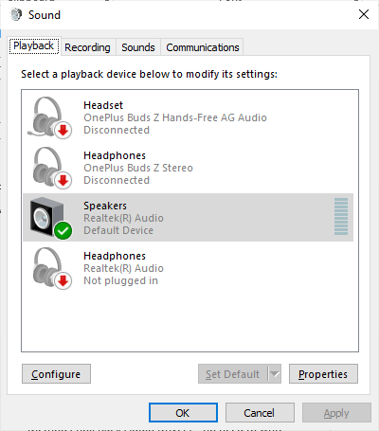Click the Configure button
379x431 pixels.
(x=56, y=374)
